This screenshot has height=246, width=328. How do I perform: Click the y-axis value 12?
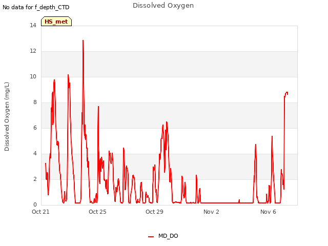[x=33, y=51]
